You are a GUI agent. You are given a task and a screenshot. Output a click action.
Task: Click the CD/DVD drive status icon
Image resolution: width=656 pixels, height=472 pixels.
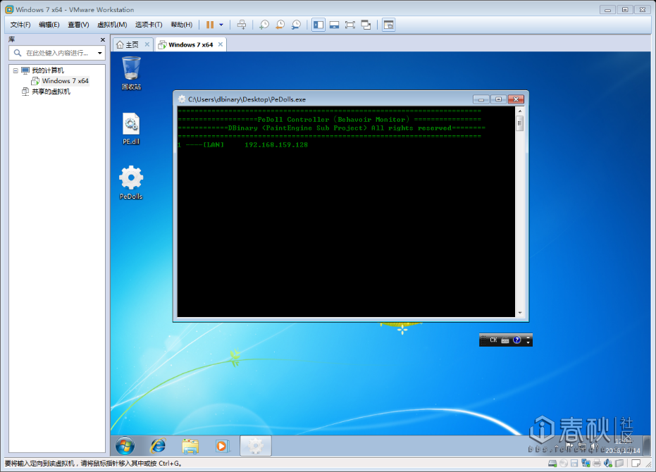(564, 464)
